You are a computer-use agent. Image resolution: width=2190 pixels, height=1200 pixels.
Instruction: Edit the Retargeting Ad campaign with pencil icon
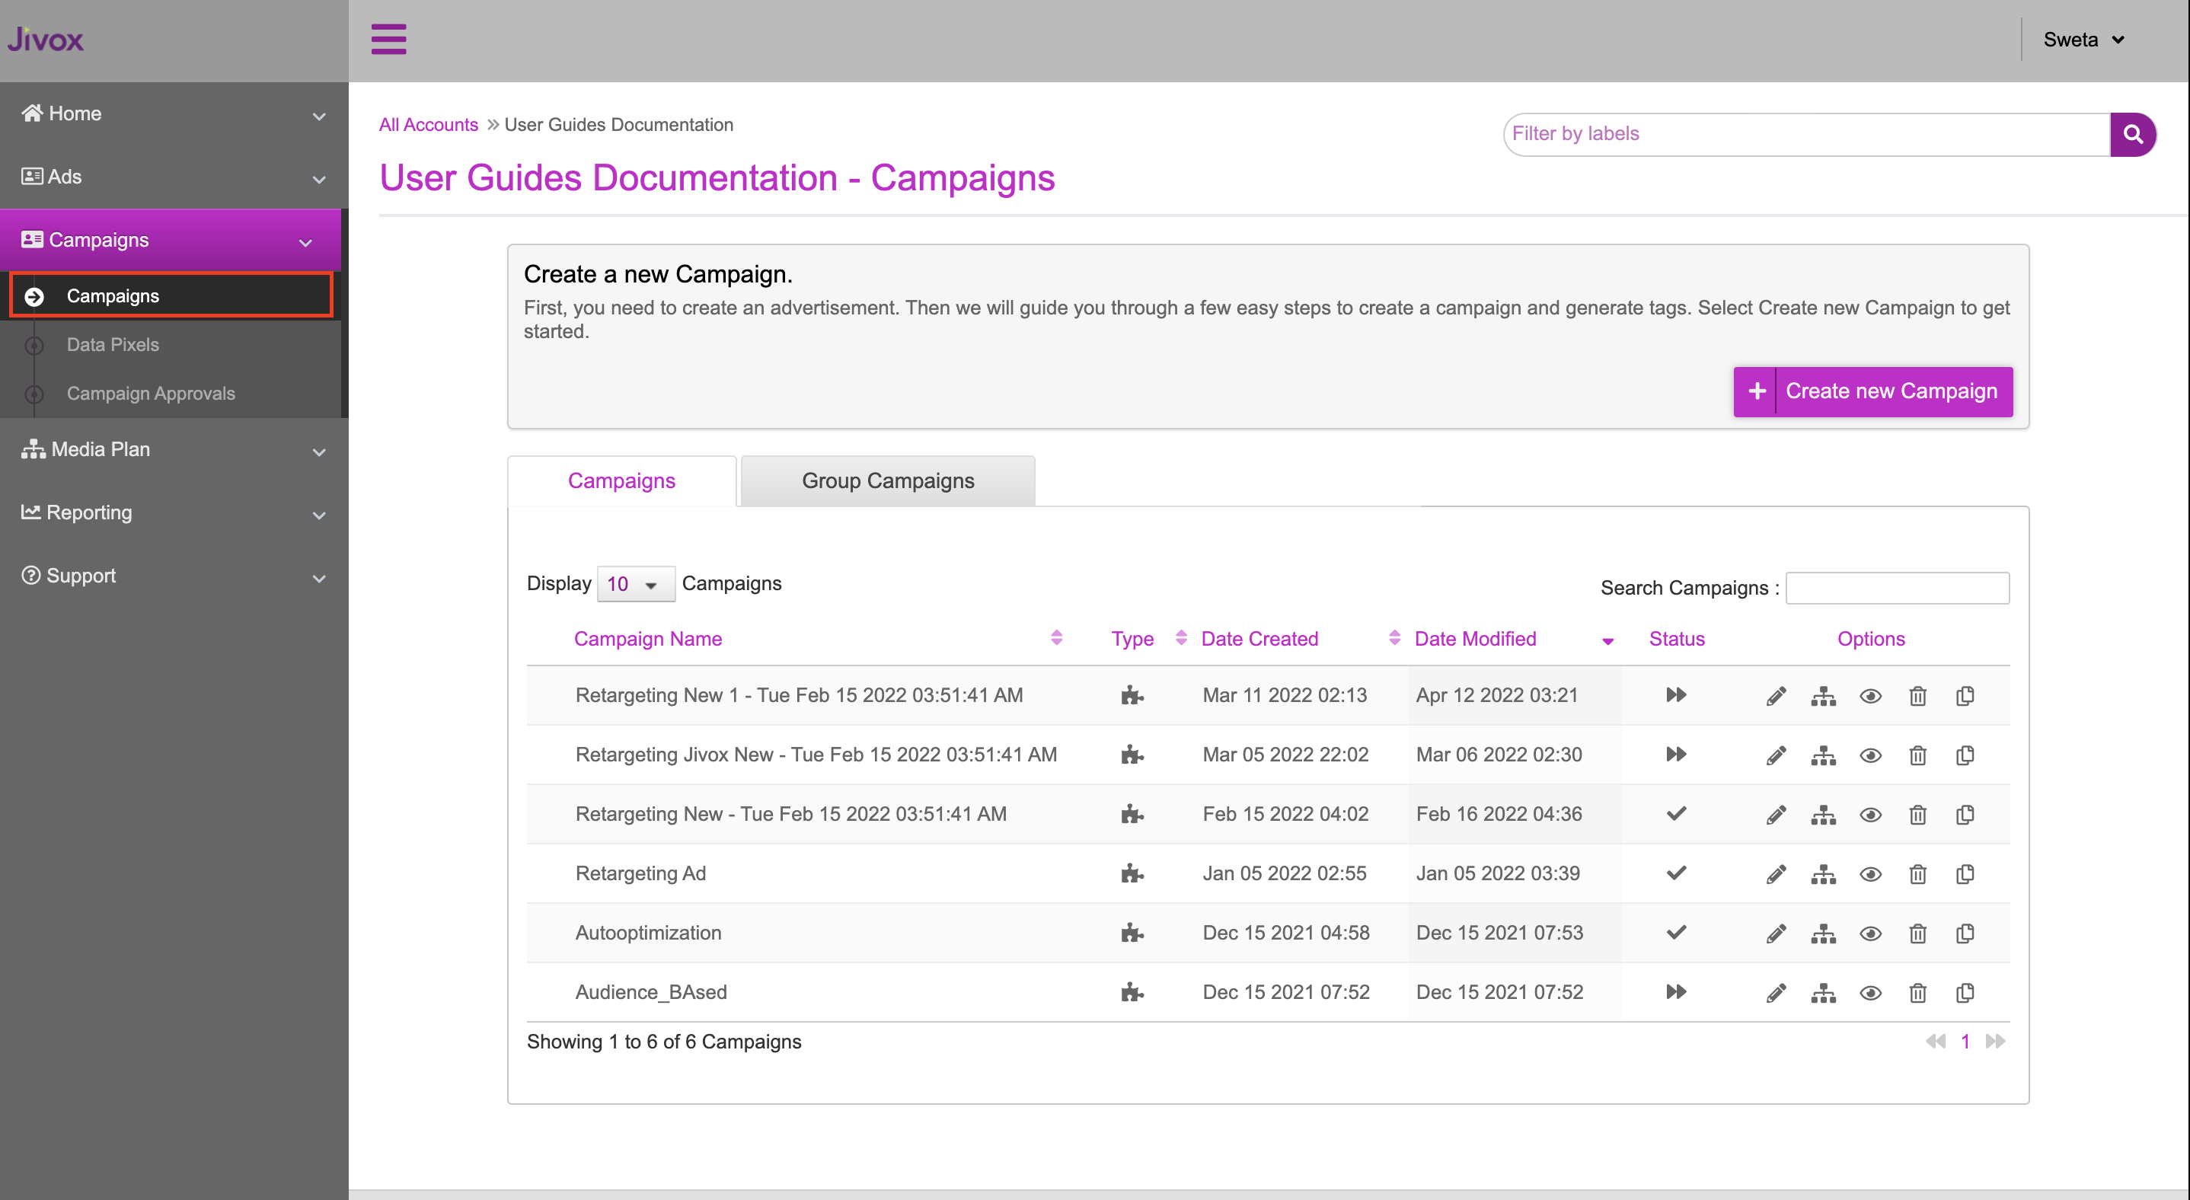[x=1776, y=875]
